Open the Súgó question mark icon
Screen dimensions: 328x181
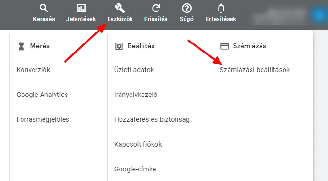pyautogui.click(x=186, y=9)
